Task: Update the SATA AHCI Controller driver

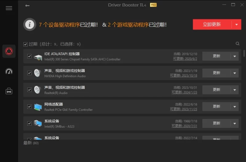Action: coord(216,56)
